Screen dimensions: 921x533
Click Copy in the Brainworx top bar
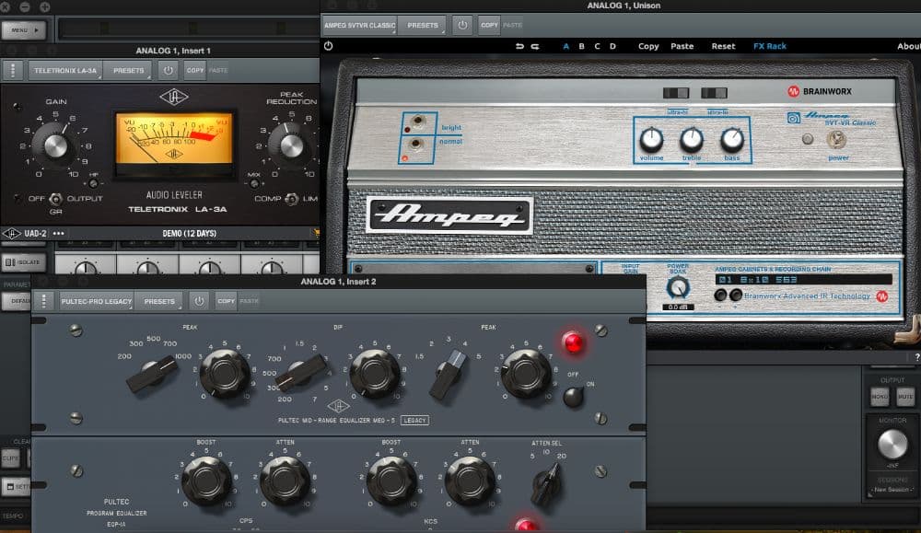pos(648,46)
